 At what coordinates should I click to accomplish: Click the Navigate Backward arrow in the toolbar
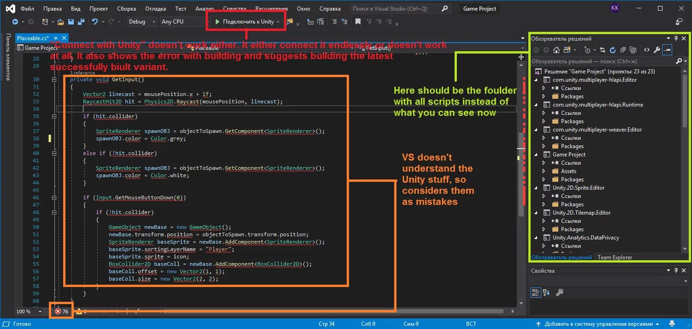click(x=15, y=22)
